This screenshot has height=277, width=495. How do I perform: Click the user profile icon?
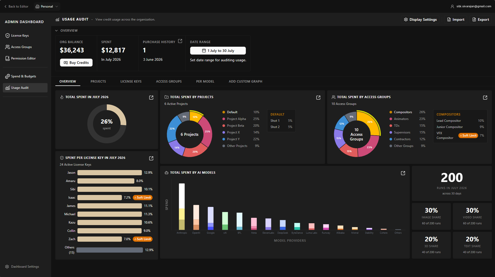point(452,6)
